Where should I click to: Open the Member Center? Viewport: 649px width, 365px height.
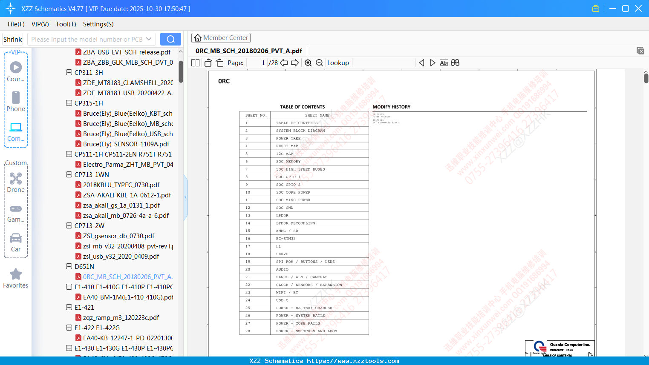(221, 38)
